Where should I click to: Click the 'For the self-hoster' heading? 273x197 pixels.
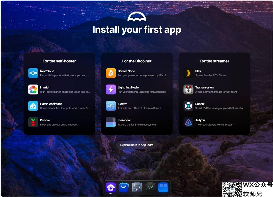point(59,61)
